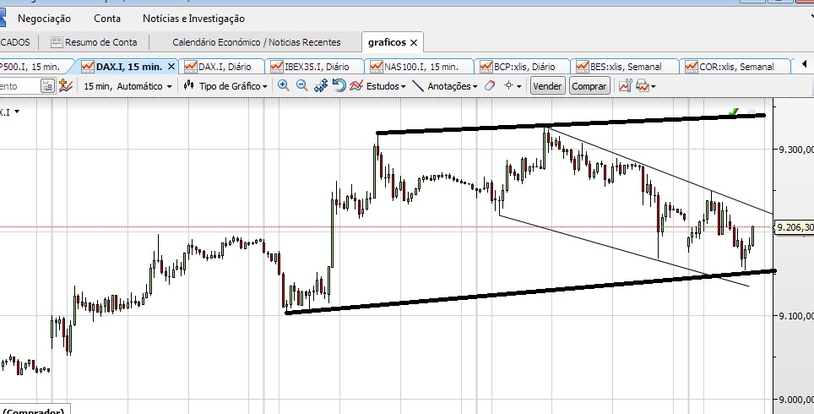The image size is (814, 414).
Task: Click the instrument input field
Action: point(19,85)
